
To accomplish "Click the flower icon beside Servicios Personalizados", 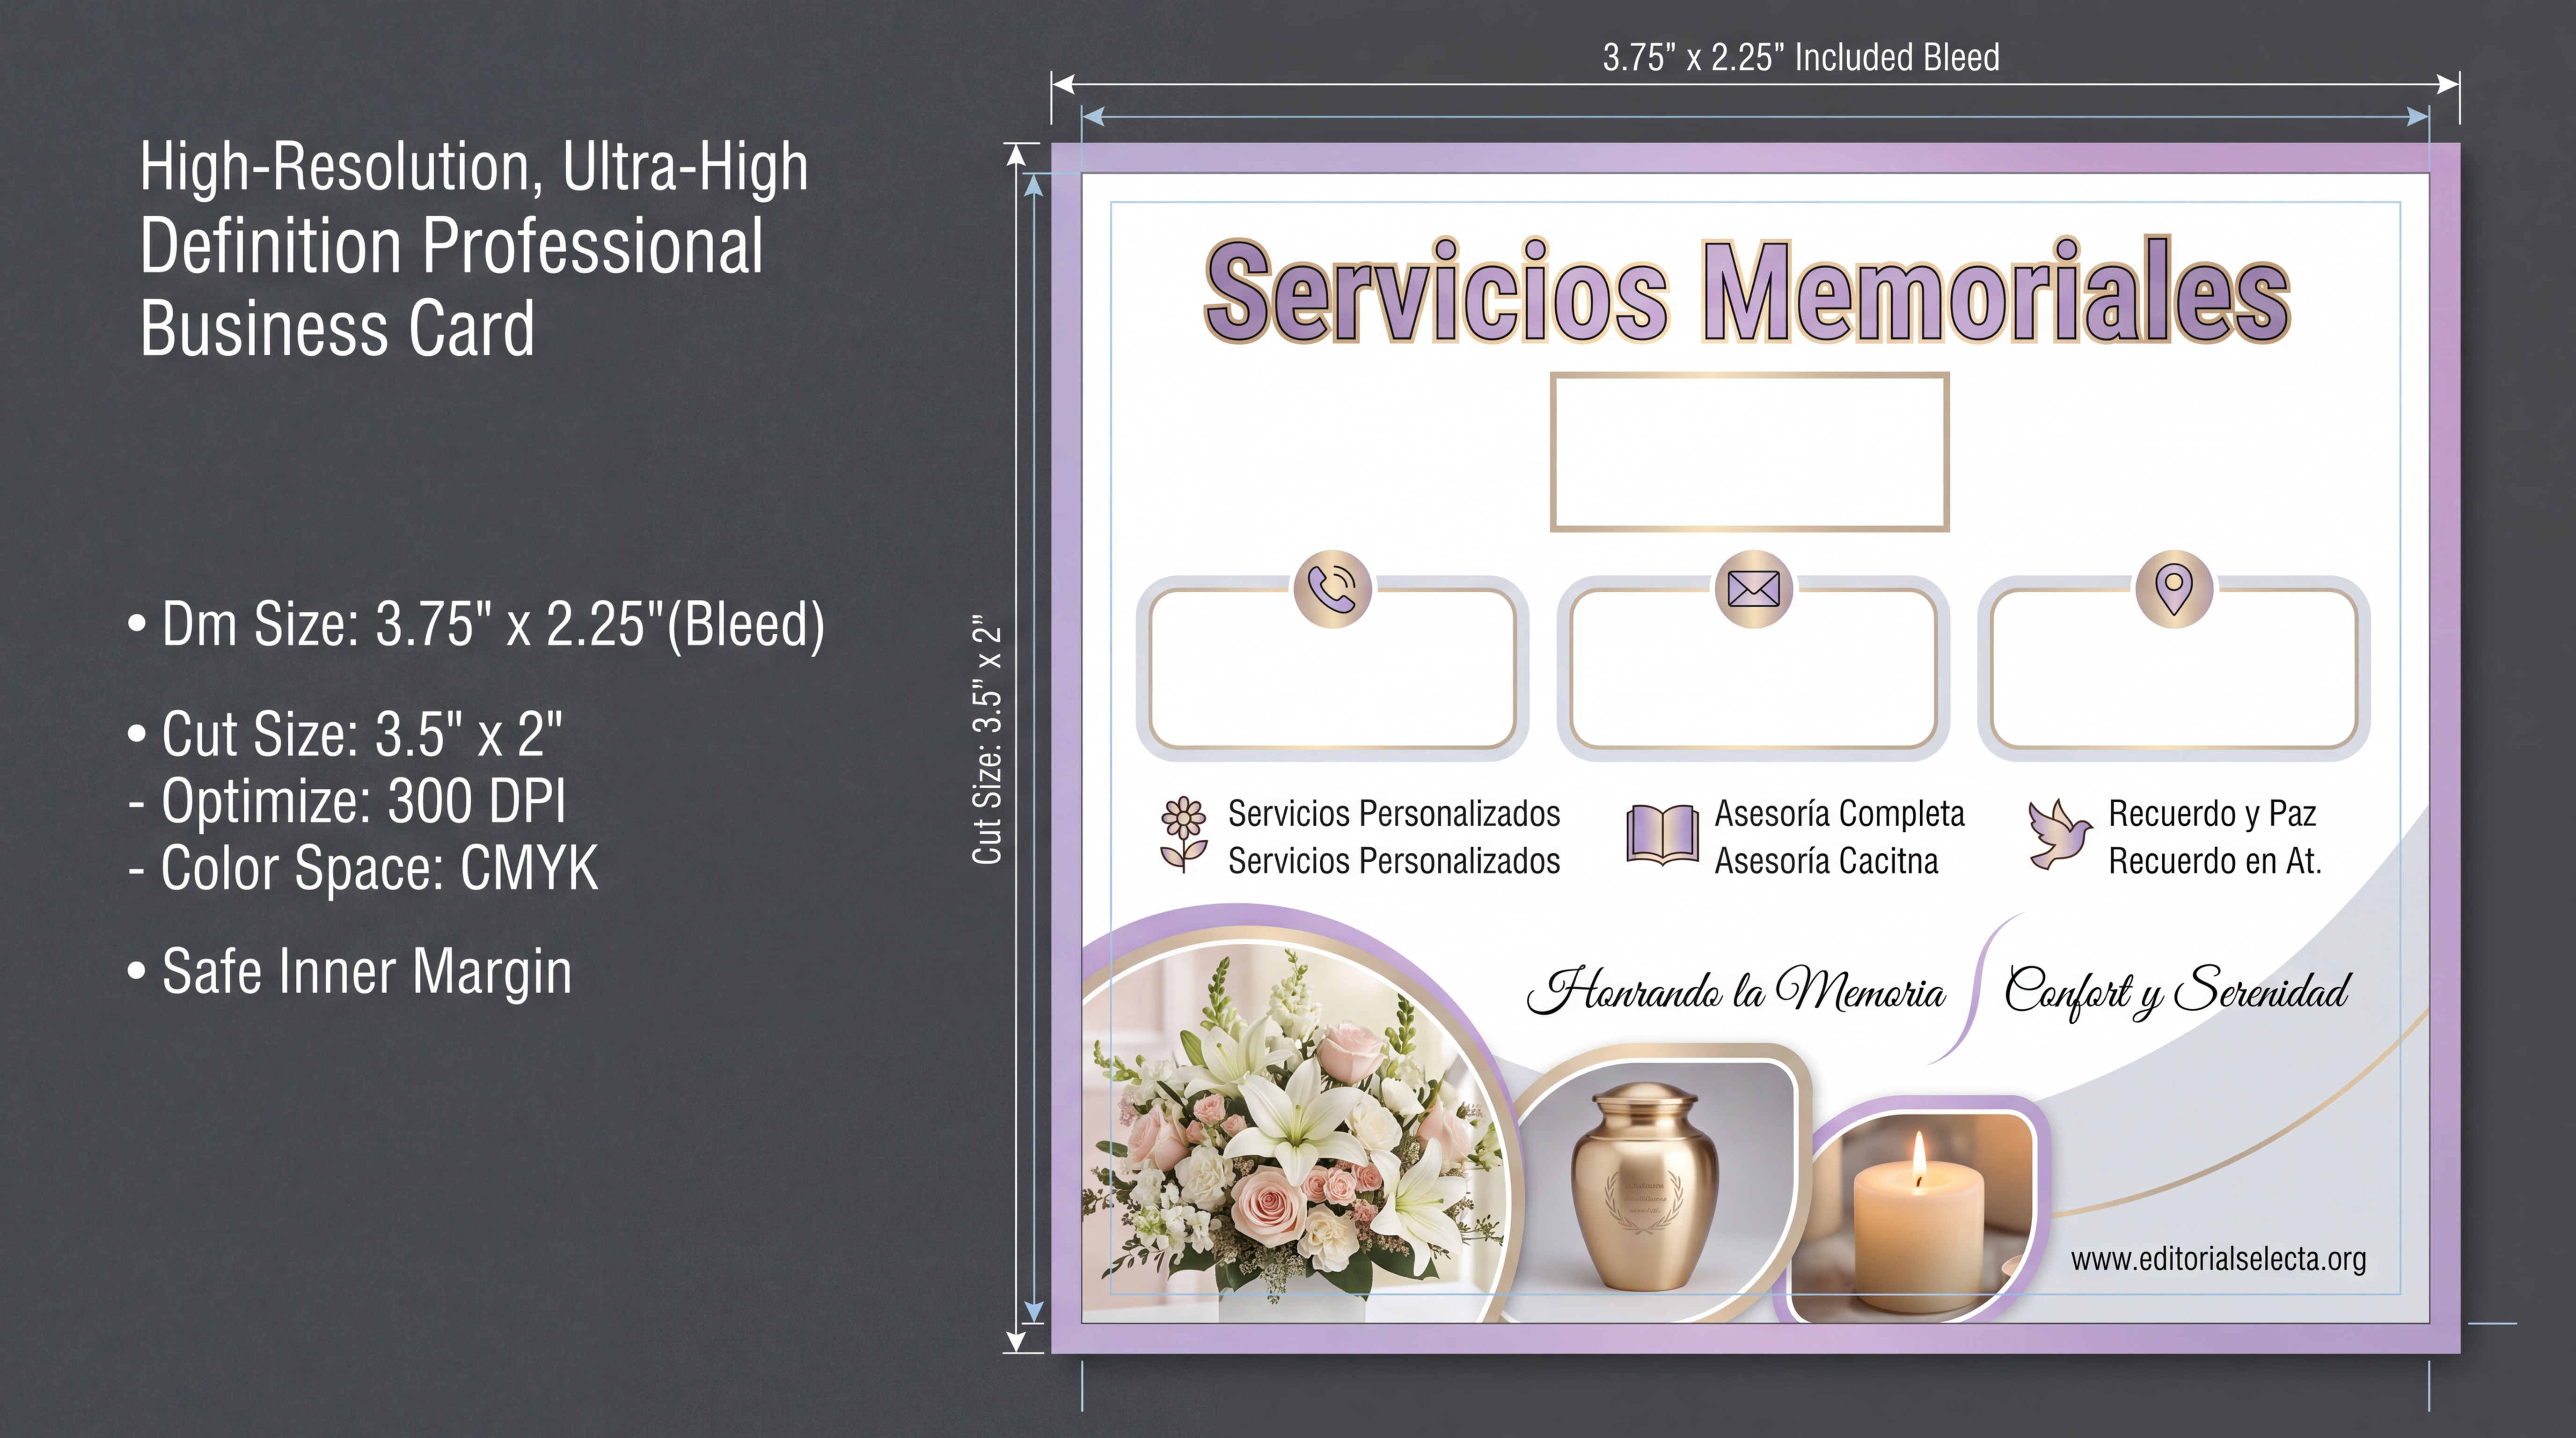I will (x=1184, y=835).
